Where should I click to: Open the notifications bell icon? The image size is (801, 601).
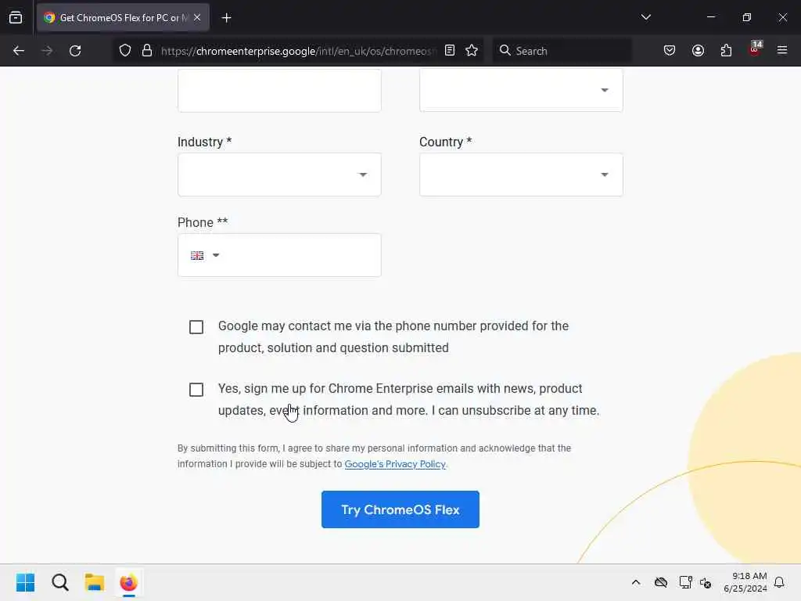[x=779, y=582]
